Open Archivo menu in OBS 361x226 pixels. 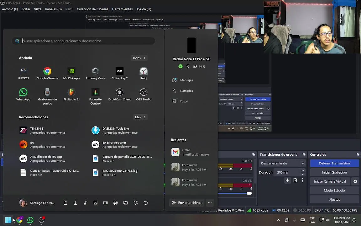click(10, 9)
